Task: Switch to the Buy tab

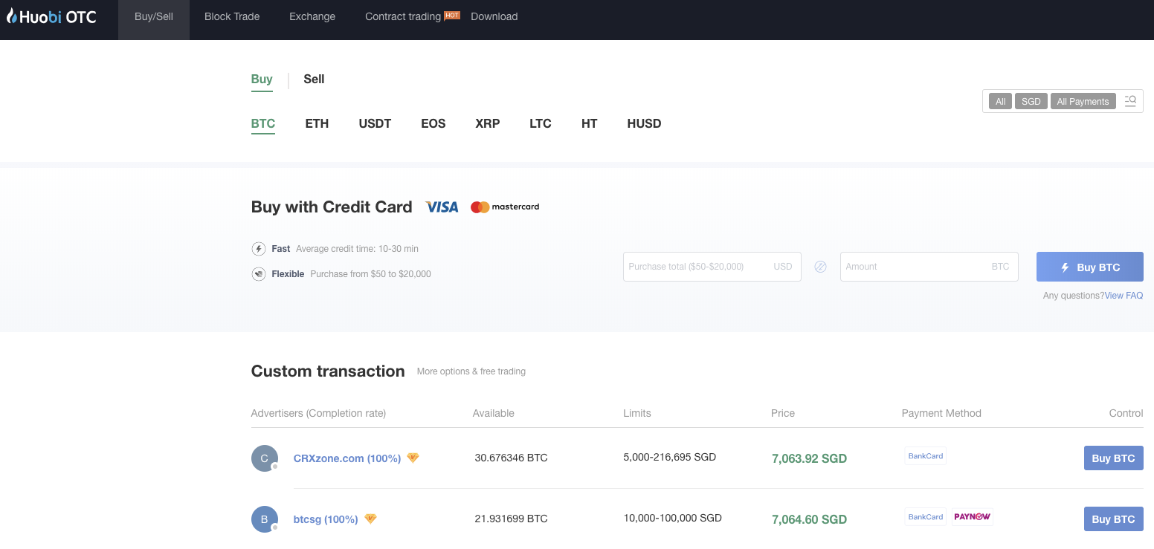Action: [262, 79]
